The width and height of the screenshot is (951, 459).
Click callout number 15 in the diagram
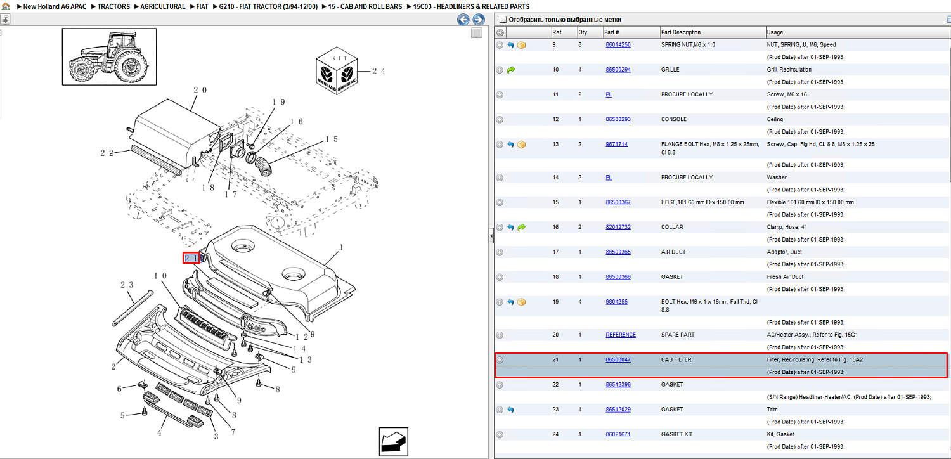[332, 139]
